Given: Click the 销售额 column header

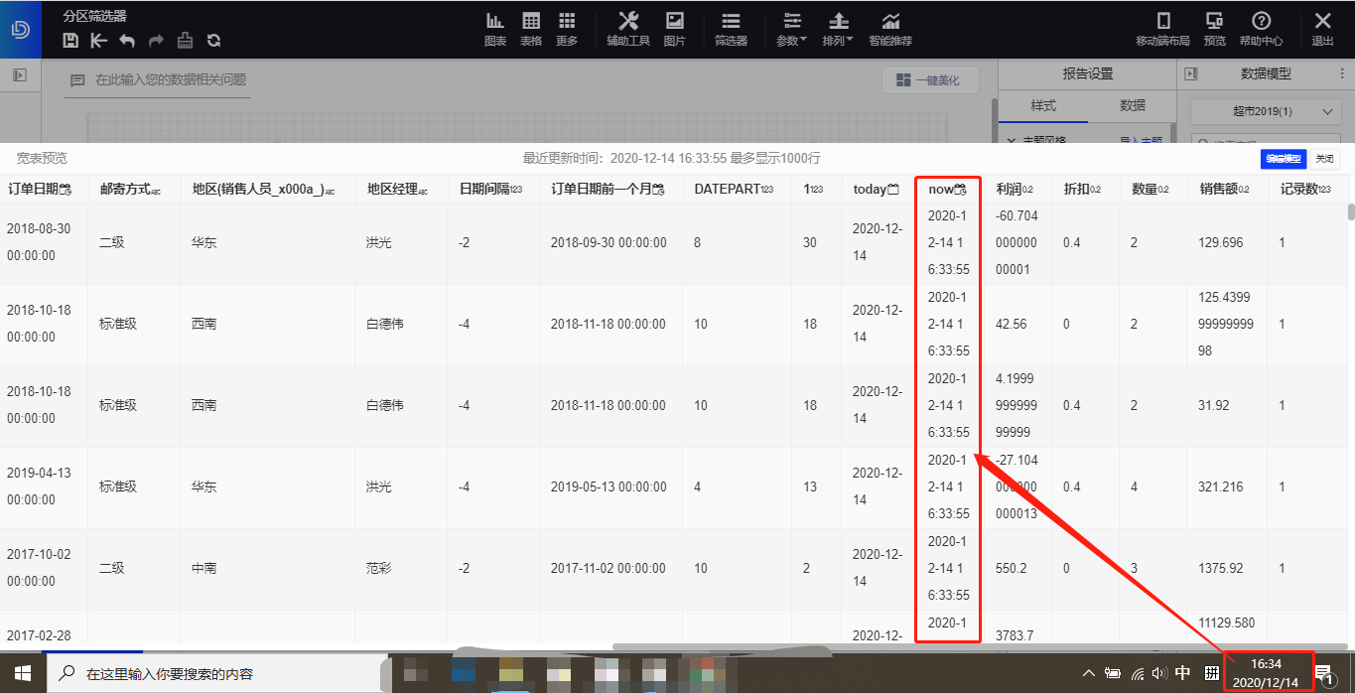Looking at the screenshot, I should click(1225, 189).
